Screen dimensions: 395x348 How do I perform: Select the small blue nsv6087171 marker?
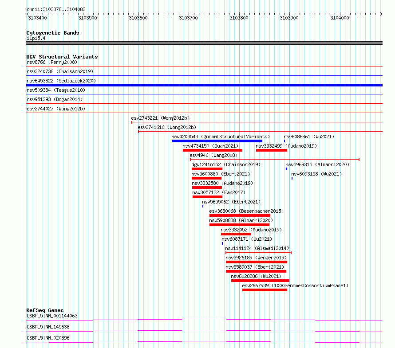[x=222, y=243]
